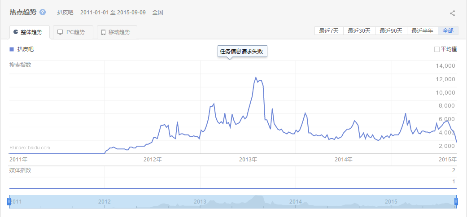Viewport: 467px width, 217px height.
Task: Click the 2015 label in the range selector
Action: [391, 201]
